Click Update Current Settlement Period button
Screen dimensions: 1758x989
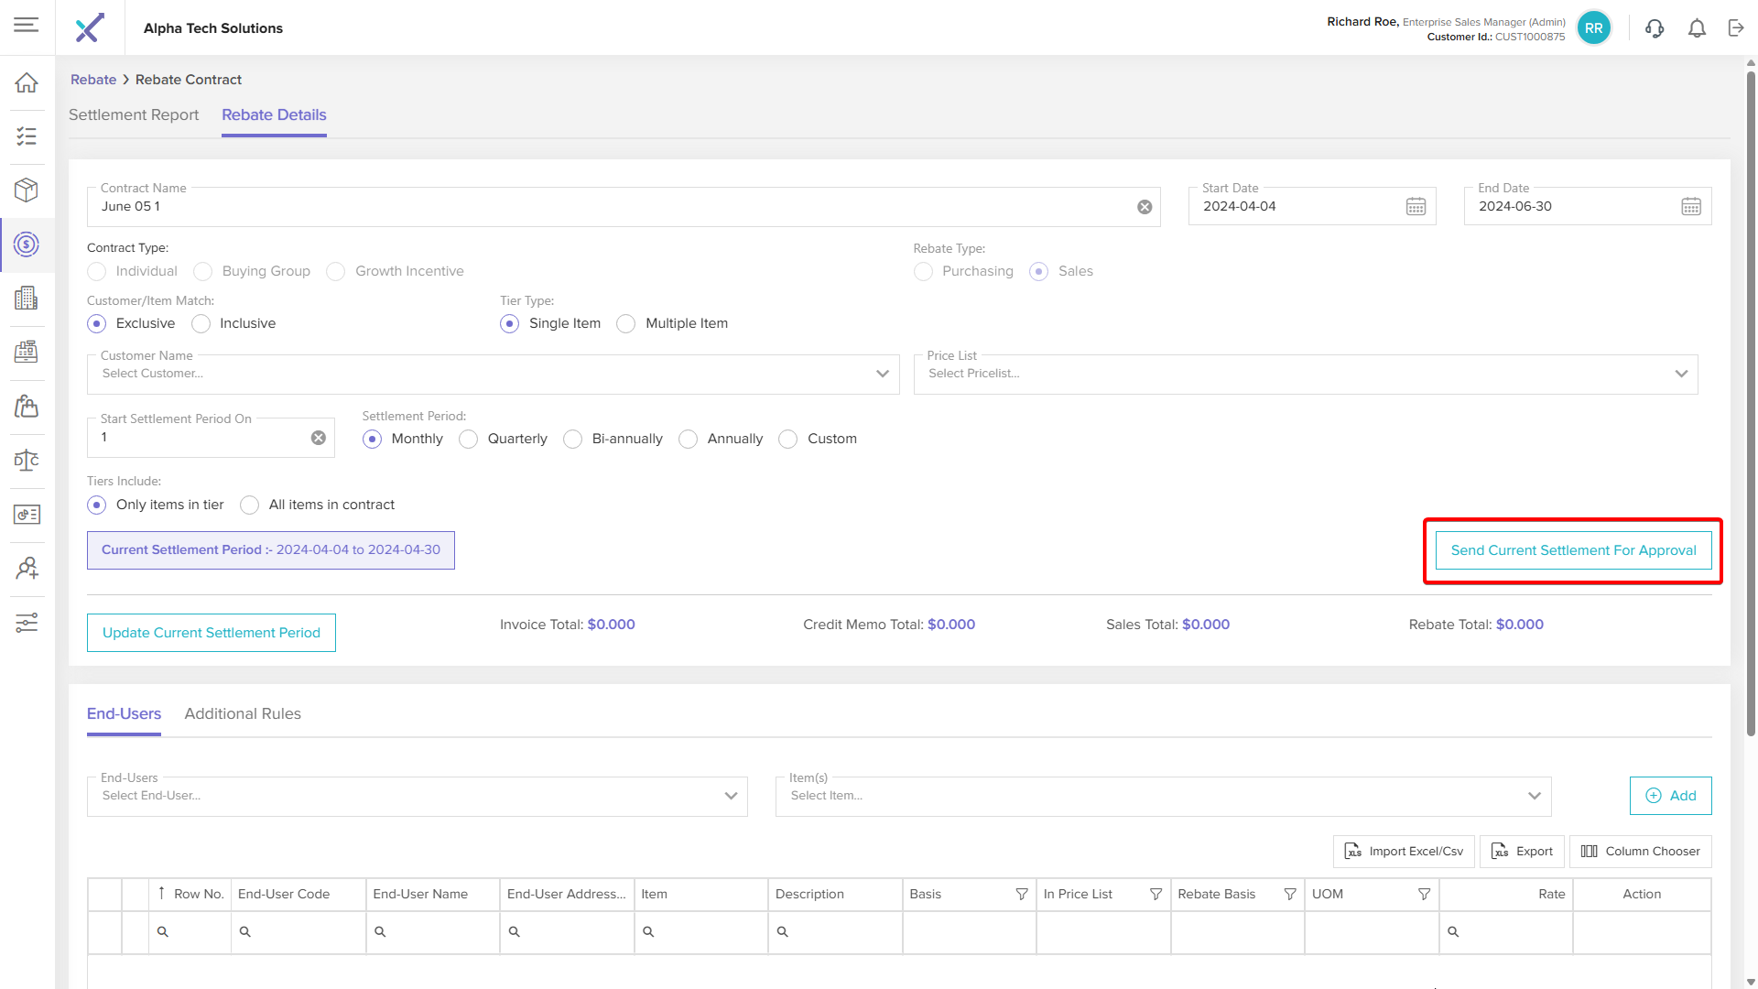212,633
